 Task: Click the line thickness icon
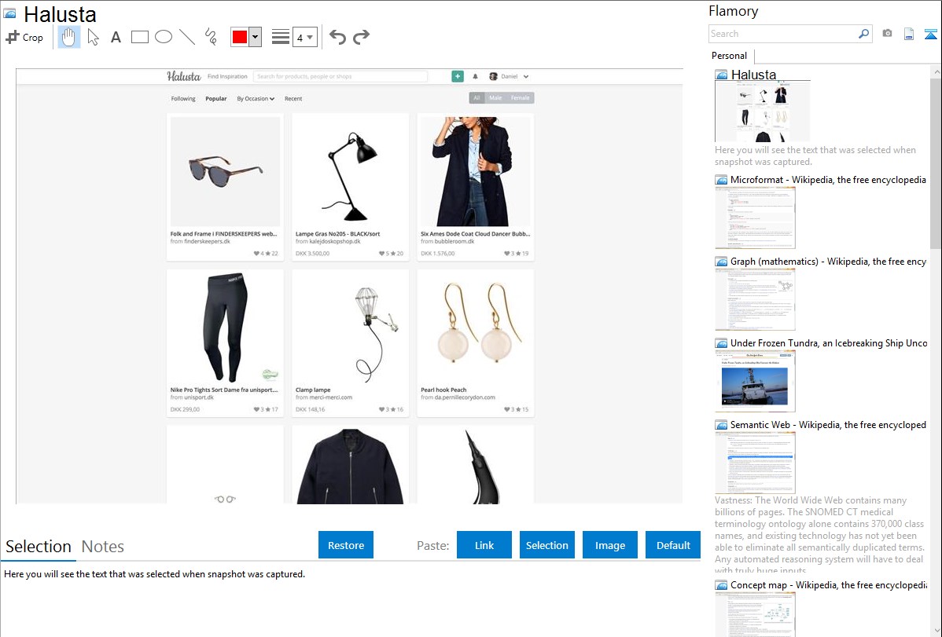point(281,37)
